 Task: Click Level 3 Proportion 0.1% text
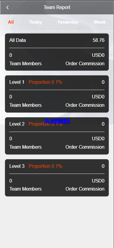coord(45,166)
